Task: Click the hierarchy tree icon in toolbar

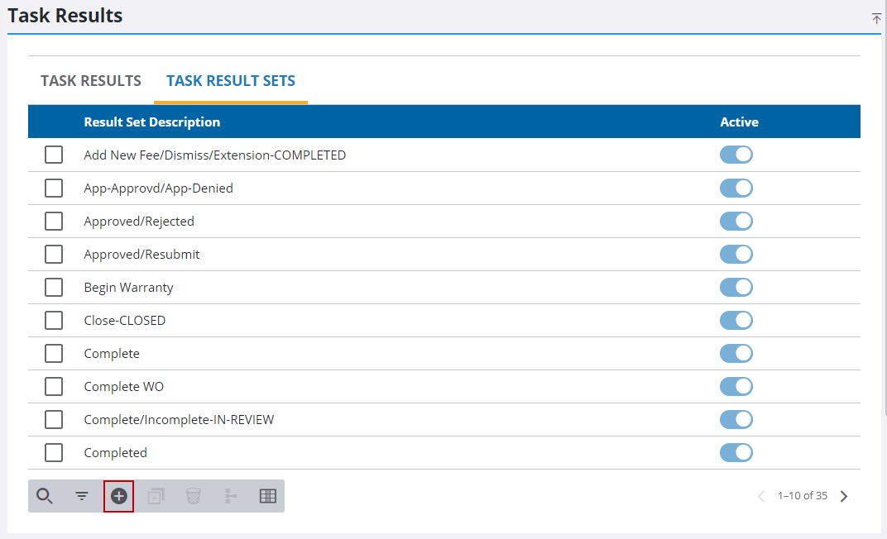Action: pos(230,496)
